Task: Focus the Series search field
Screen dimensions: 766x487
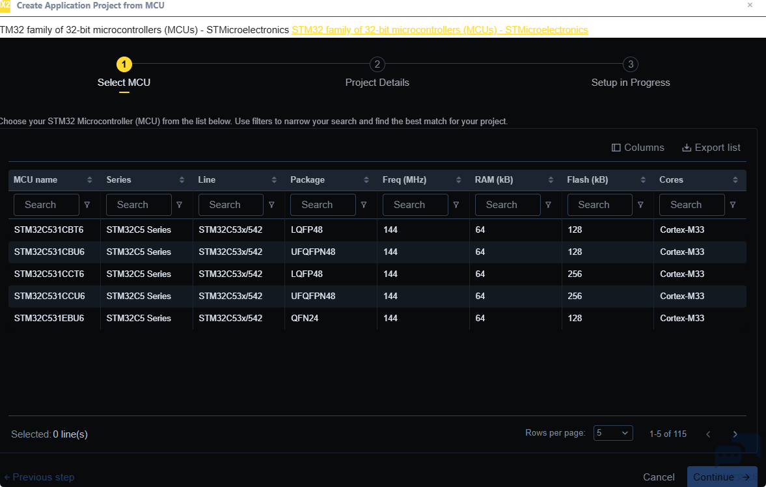Action: pos(139,205)
